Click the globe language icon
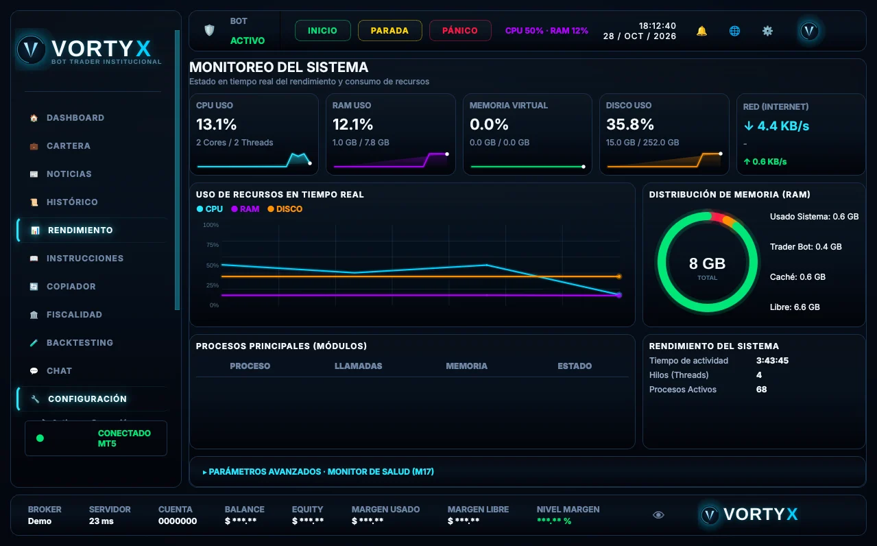877x546 pixels. pos(734,31)
